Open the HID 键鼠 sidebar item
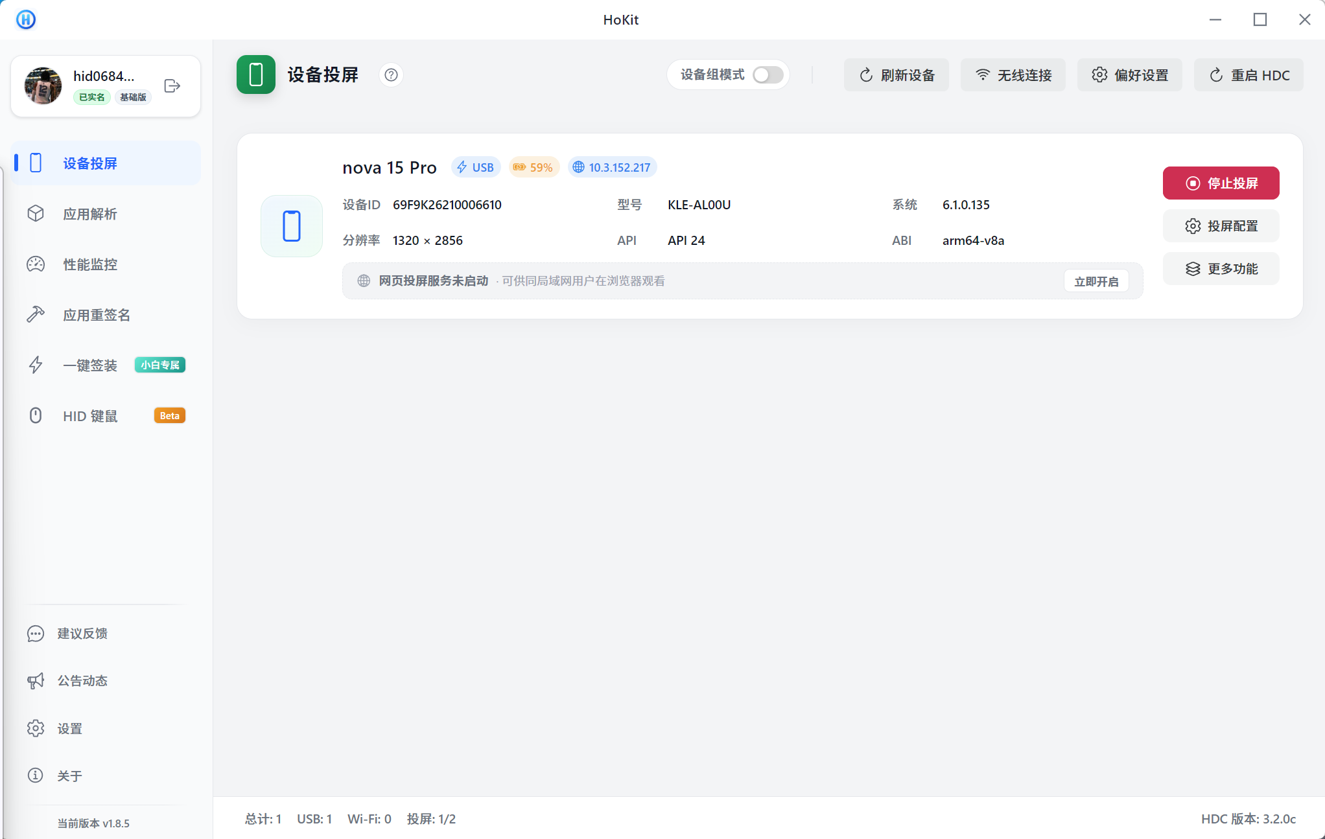1325x839 pixels. (106, 416)
